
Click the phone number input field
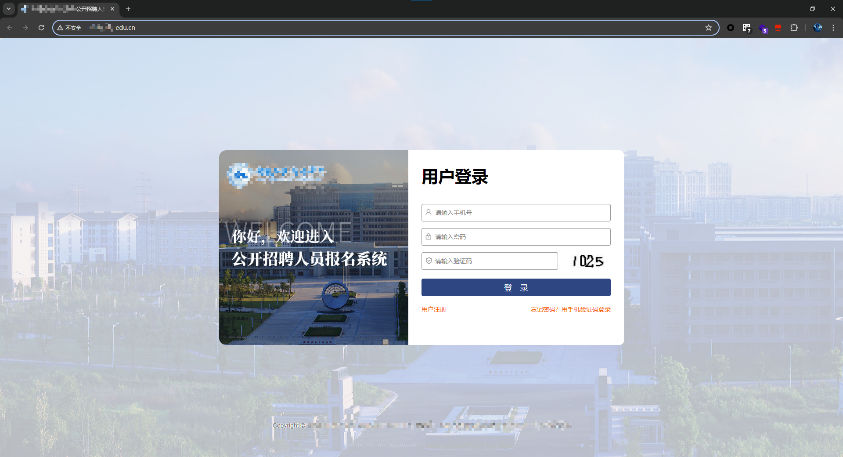point(516,213)
